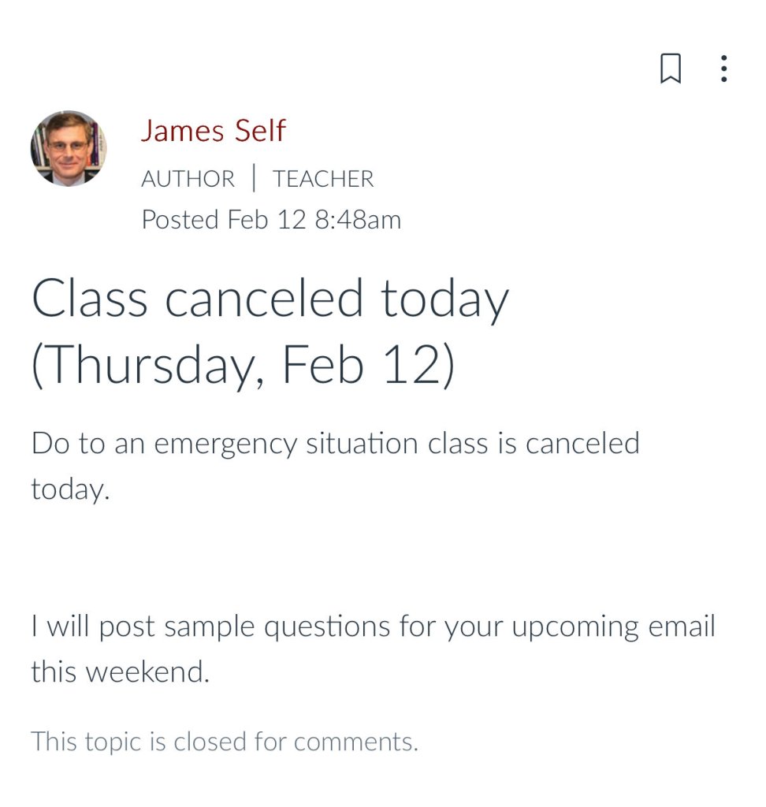Click the "Class canceled today" title line
766x807 pixels.
click(x=270, y=300)
